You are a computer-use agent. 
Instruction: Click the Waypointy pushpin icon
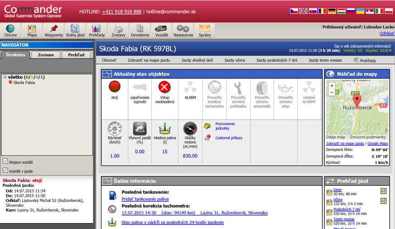coord(54,30)
